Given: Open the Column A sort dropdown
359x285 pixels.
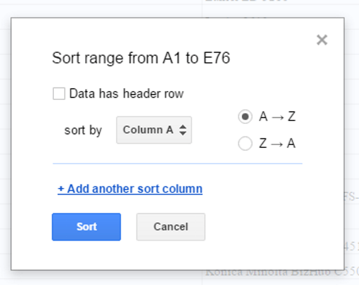Looking at the screenshot, I should (x=154, y=130).
